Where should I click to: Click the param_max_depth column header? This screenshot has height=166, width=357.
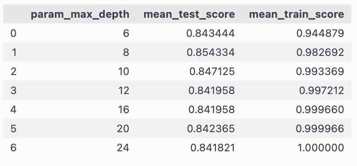click(80, 14)
